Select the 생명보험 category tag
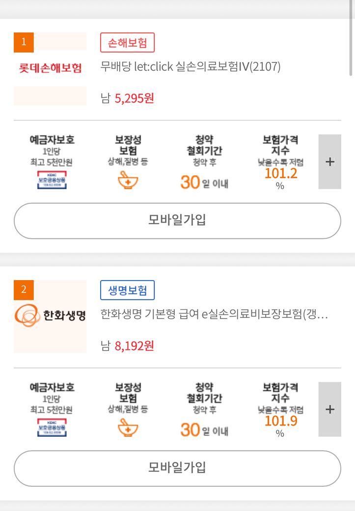 127,290
